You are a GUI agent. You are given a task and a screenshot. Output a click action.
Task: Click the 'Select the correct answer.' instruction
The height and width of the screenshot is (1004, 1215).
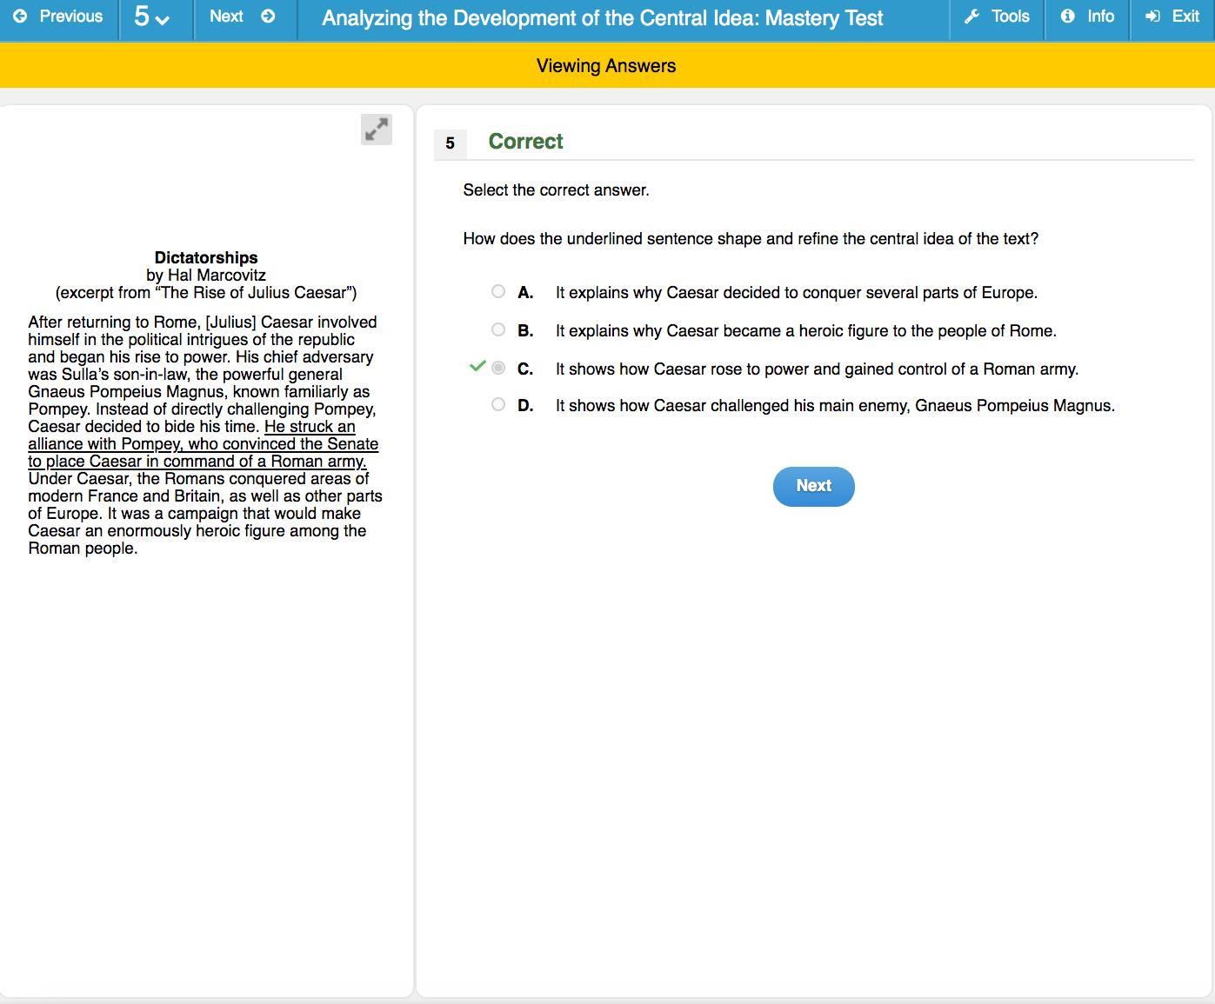point(557,190)
